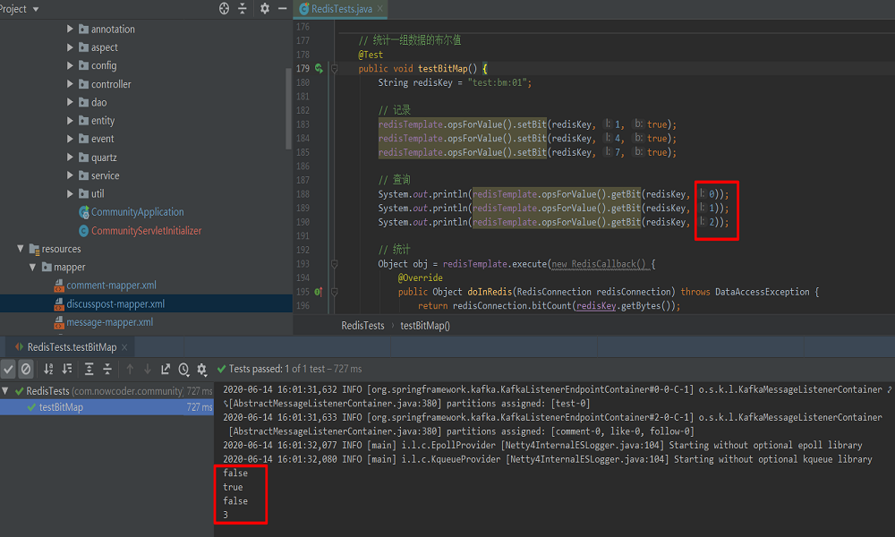895x537 pixels.
Task: Click the Project panel scrollbar
Action: click(x=288, y=108)
